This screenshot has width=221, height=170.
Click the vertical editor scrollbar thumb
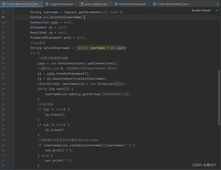[219, 98]
